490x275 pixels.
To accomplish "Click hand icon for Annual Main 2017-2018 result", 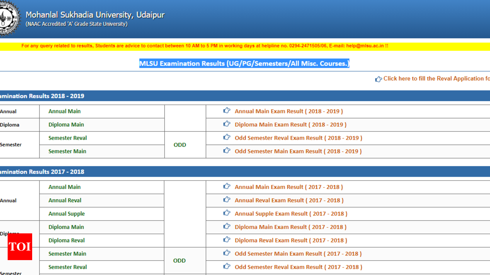I will pos(227,186).
